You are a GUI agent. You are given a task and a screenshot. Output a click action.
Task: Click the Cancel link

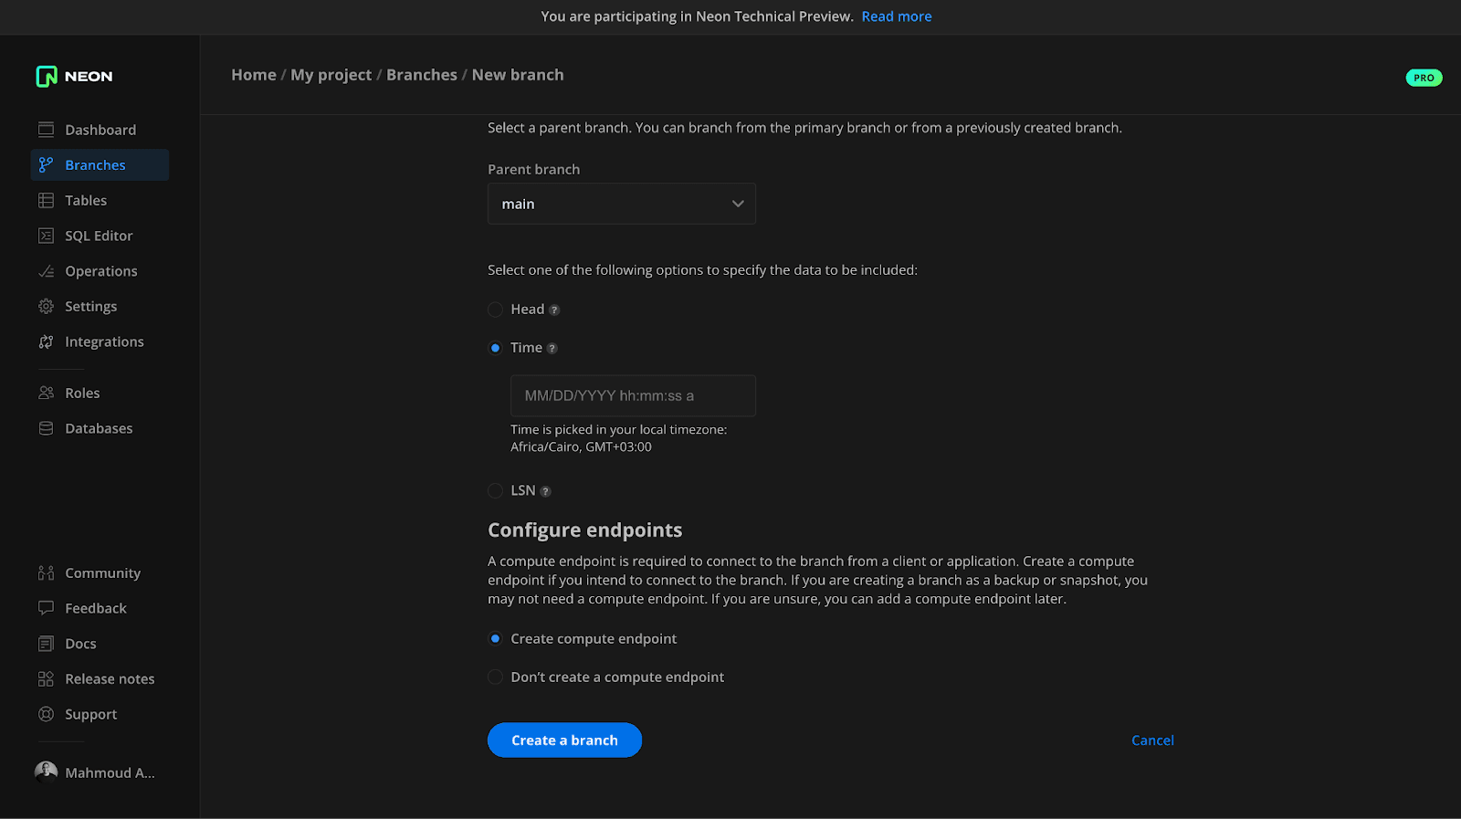point(1152,740)
